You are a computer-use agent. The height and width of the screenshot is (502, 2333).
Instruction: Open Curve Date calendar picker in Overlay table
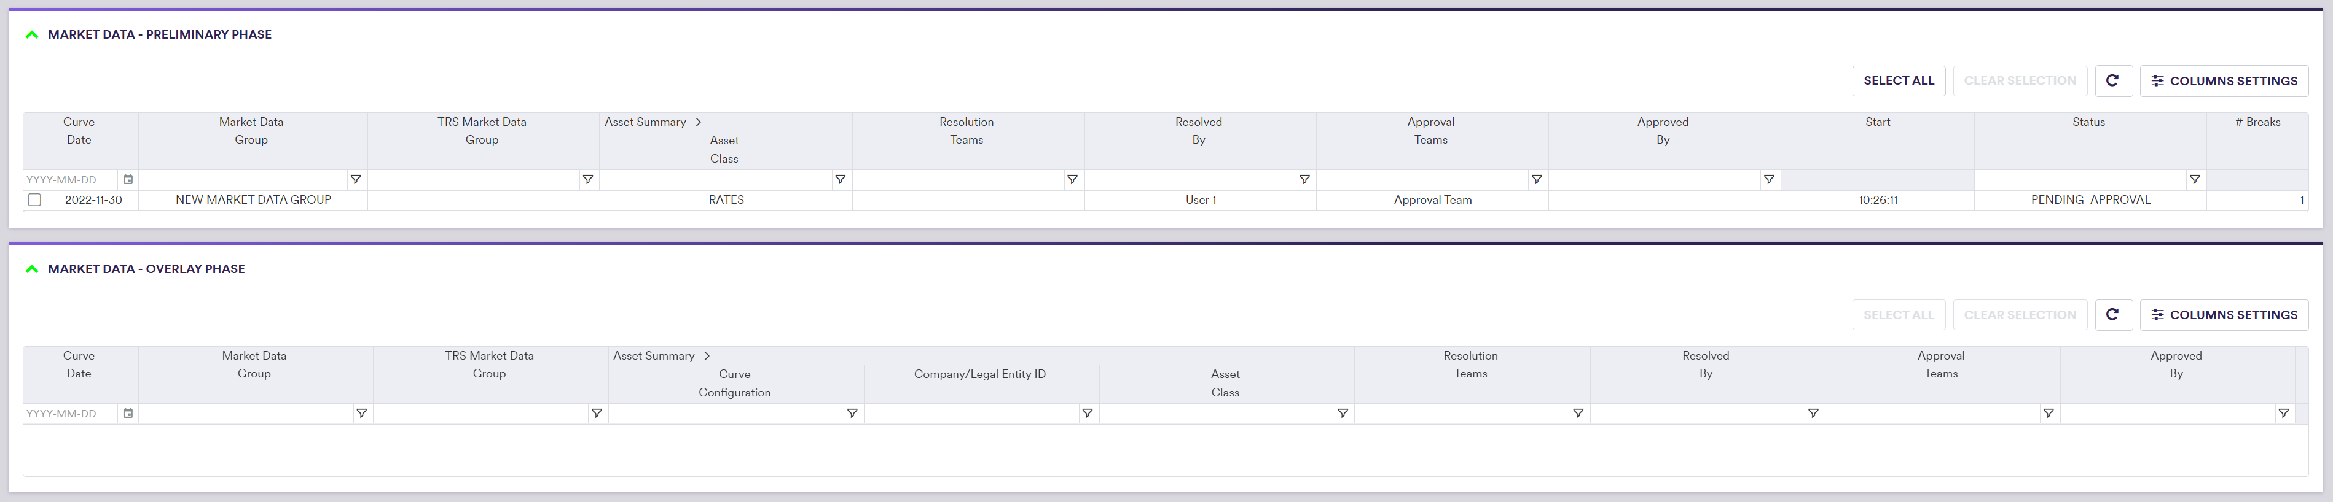click(x=128, y=414)
